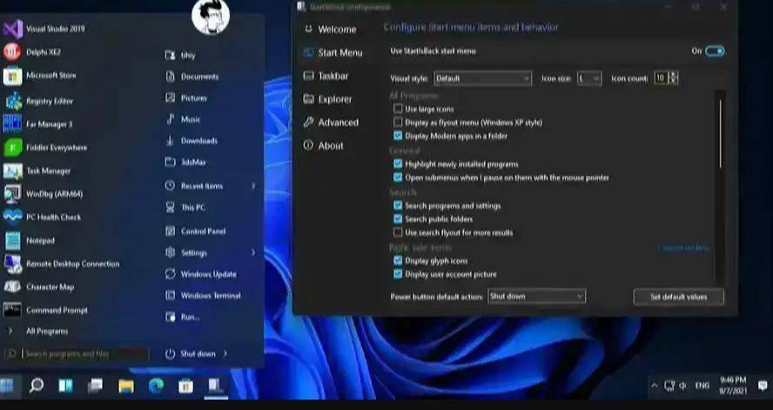Enable Use large icons checkbox
773x410 pixels.
click(x=398, y=109)
